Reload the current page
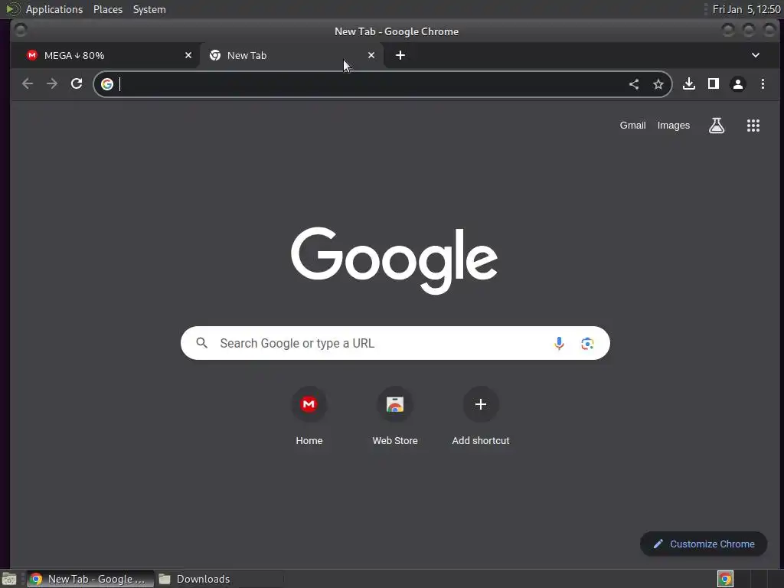Image resolution: width=784 pixels, height=588 pixels. point(77,83)
